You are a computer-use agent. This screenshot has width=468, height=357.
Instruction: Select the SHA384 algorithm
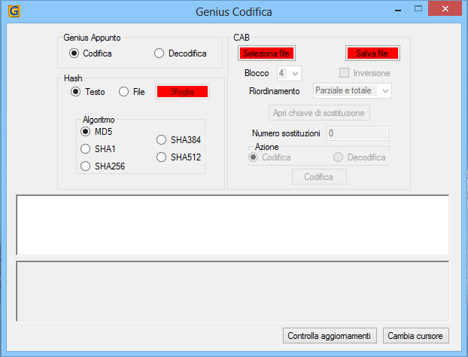tap(161, 139)
